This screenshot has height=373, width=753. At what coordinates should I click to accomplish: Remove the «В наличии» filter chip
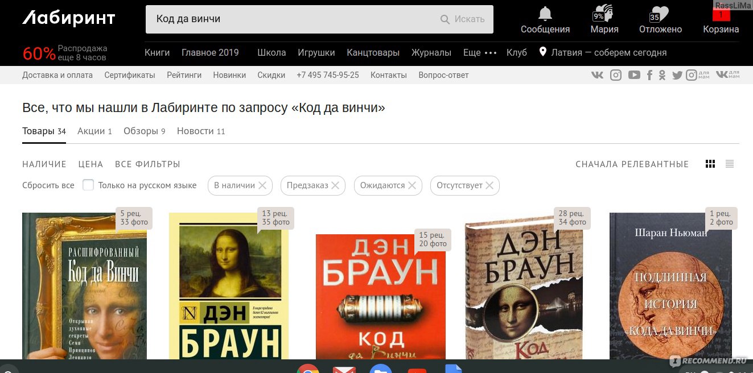click(x=262, y=185)
